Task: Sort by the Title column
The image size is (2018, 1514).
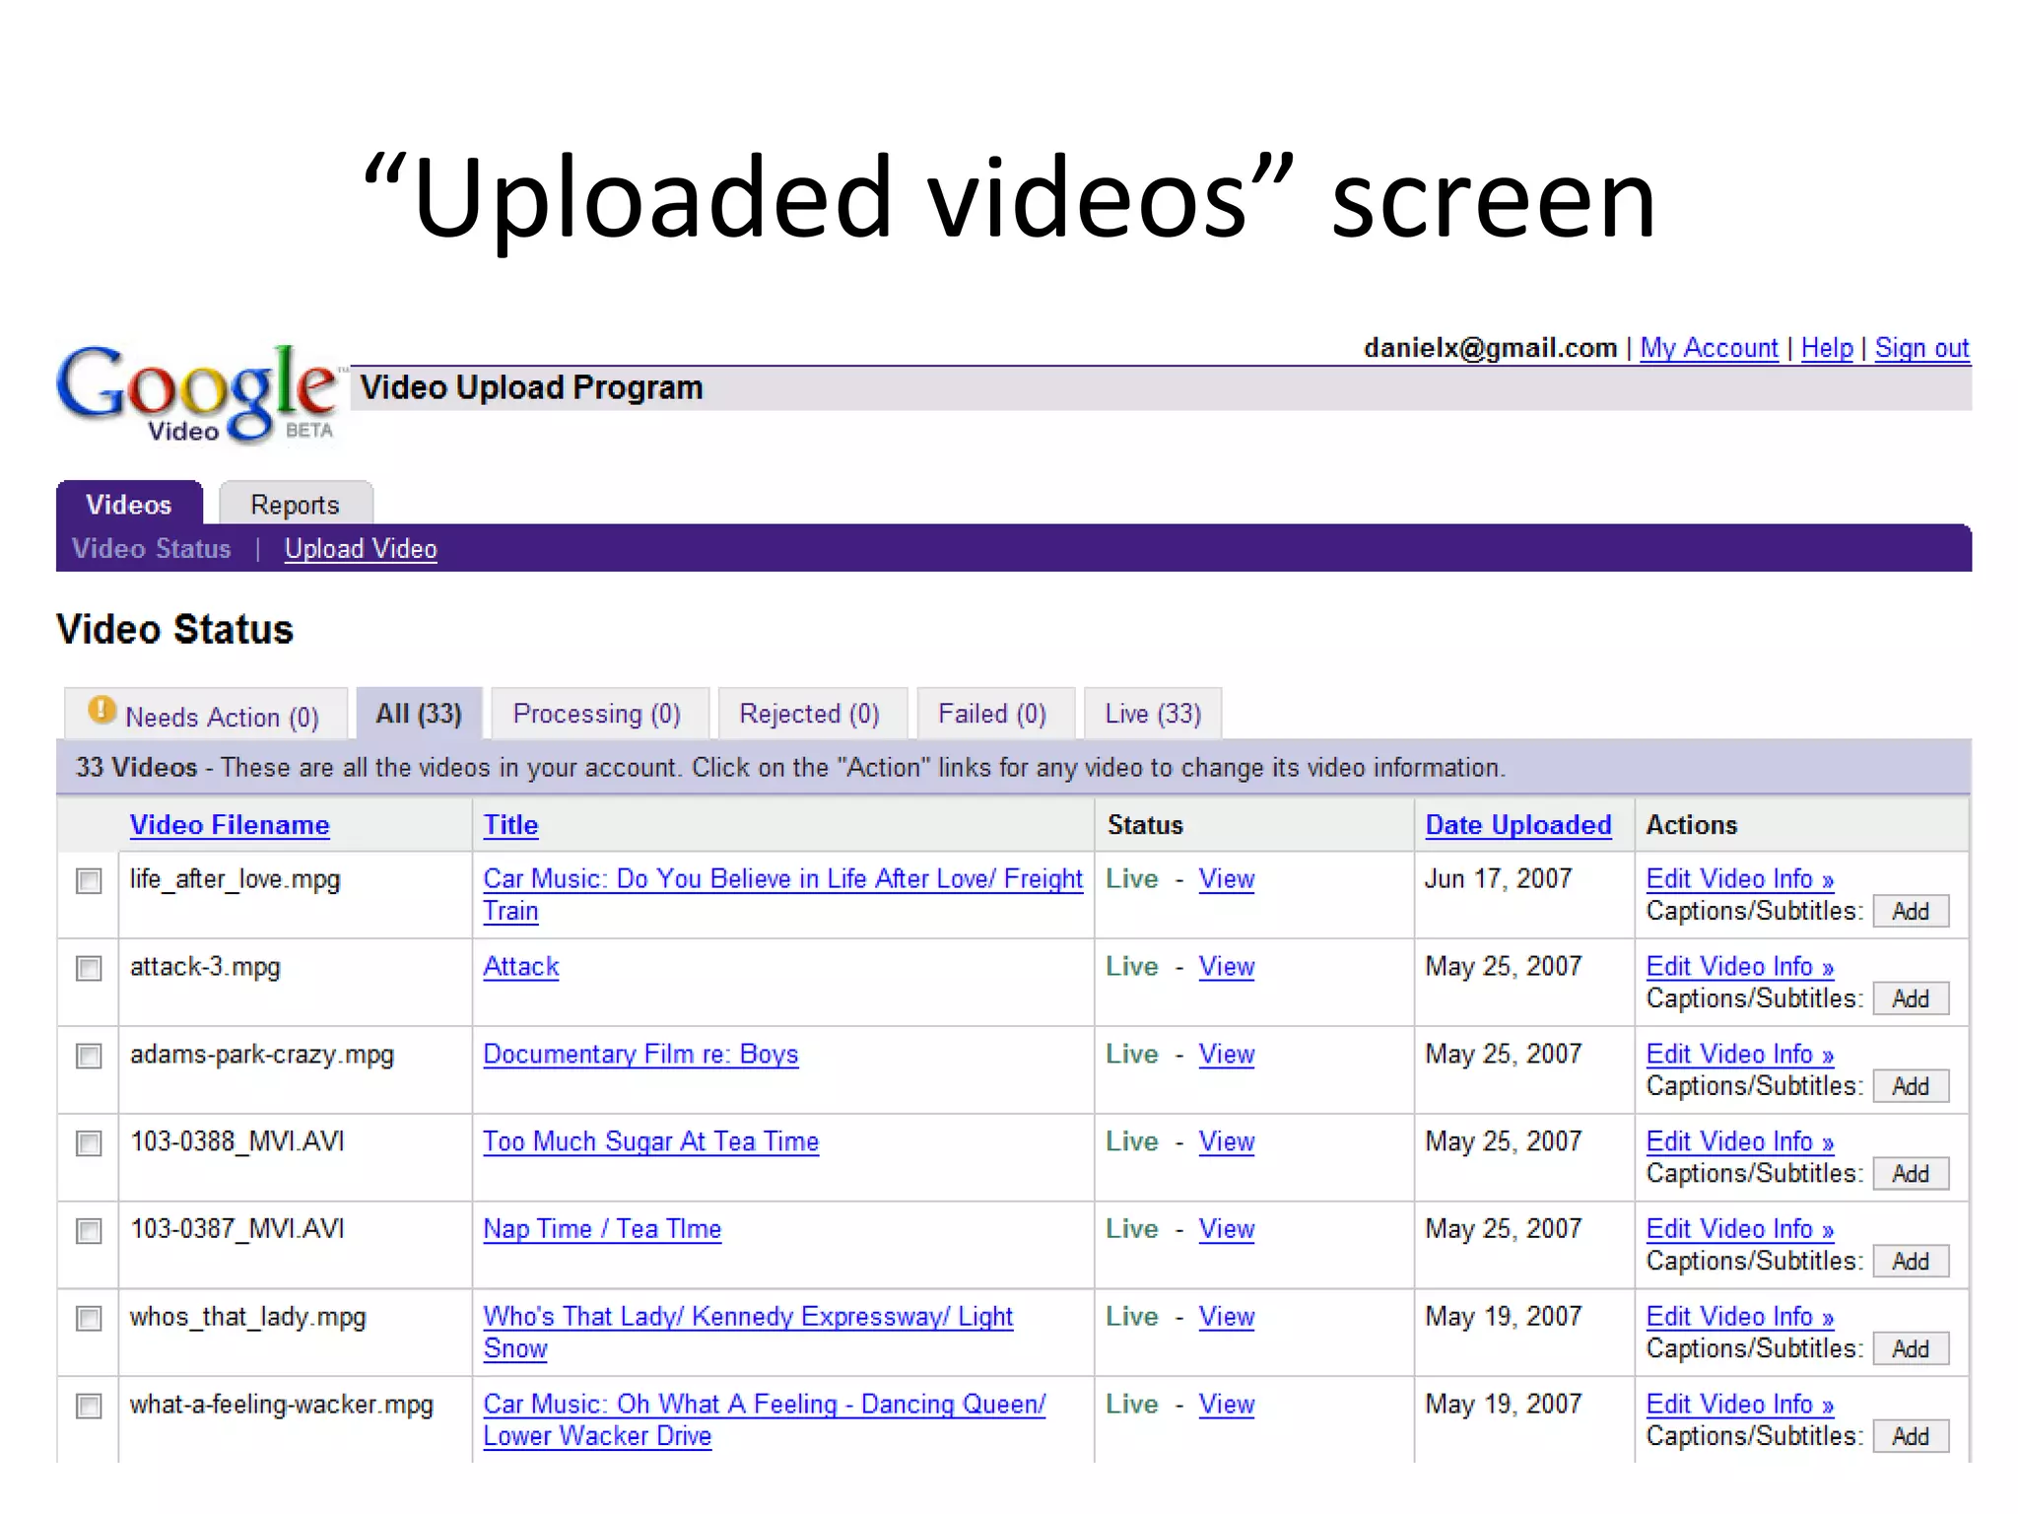Action: pos(510,825)
